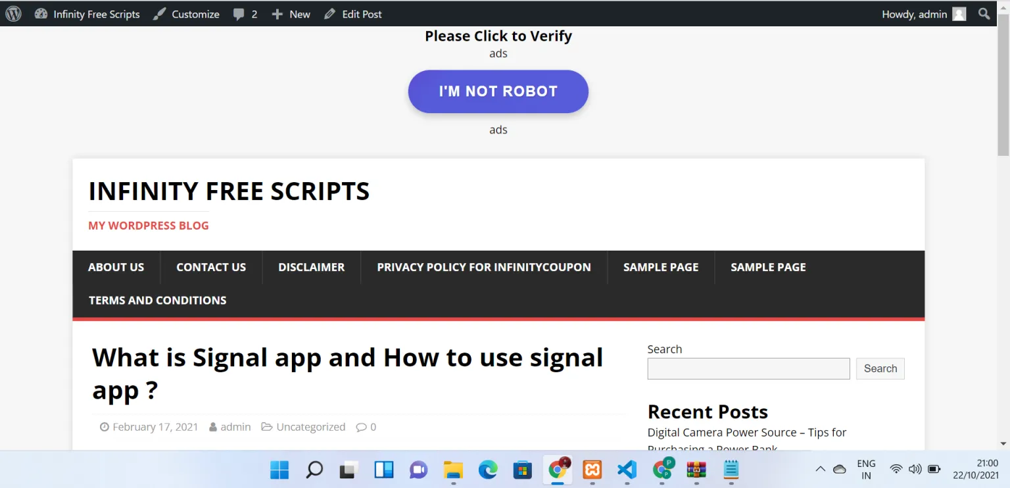Open the CONTACT US page
This screenshot has width=1010, height=488.
(x=211, y=267)
